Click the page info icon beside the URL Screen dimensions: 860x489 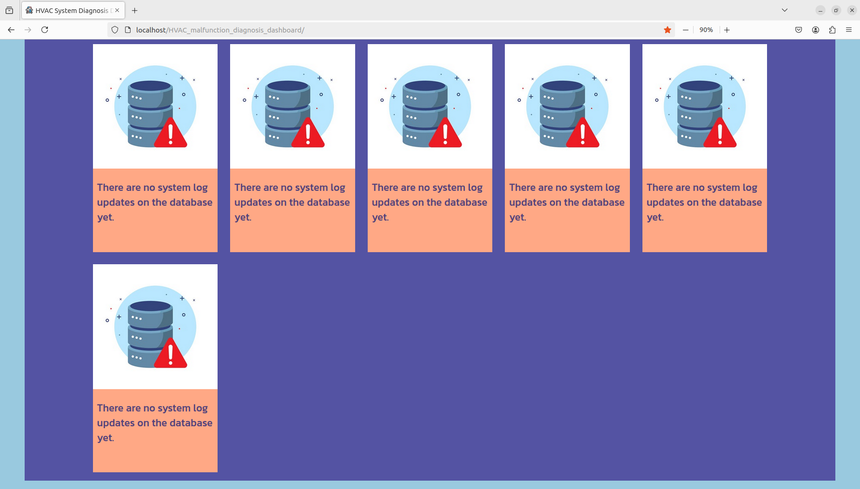pos(128,30)
